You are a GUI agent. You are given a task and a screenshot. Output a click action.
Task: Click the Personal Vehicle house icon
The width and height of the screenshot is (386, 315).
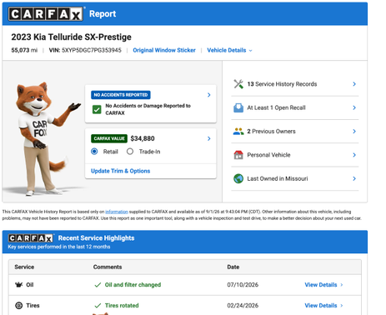click(238, 155)
